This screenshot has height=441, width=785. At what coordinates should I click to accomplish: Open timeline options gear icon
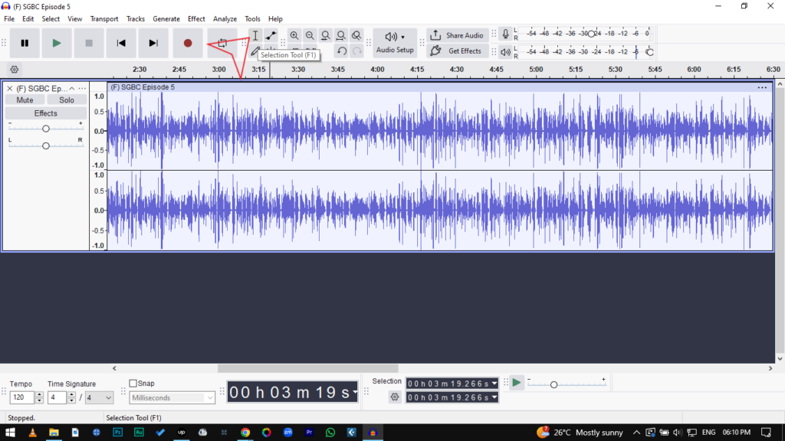tap(14, 70)
